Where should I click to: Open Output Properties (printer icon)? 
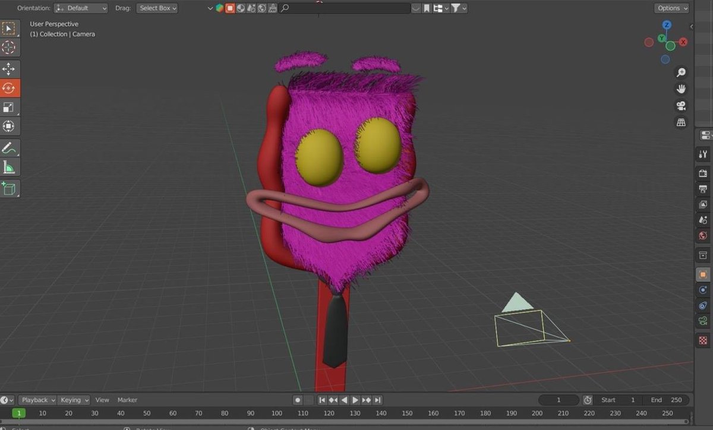[x=702, y=189]
